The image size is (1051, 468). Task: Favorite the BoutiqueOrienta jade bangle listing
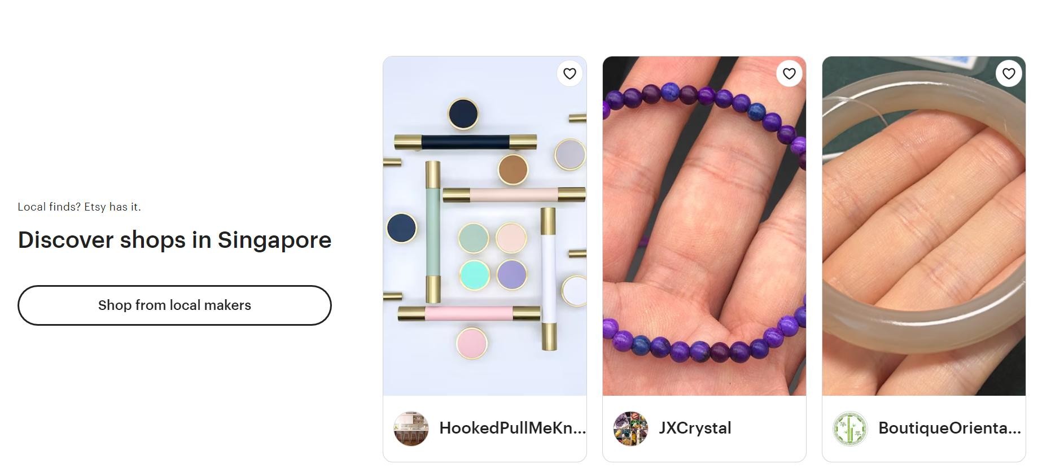pyautogui.click(x=1009, y=73)
